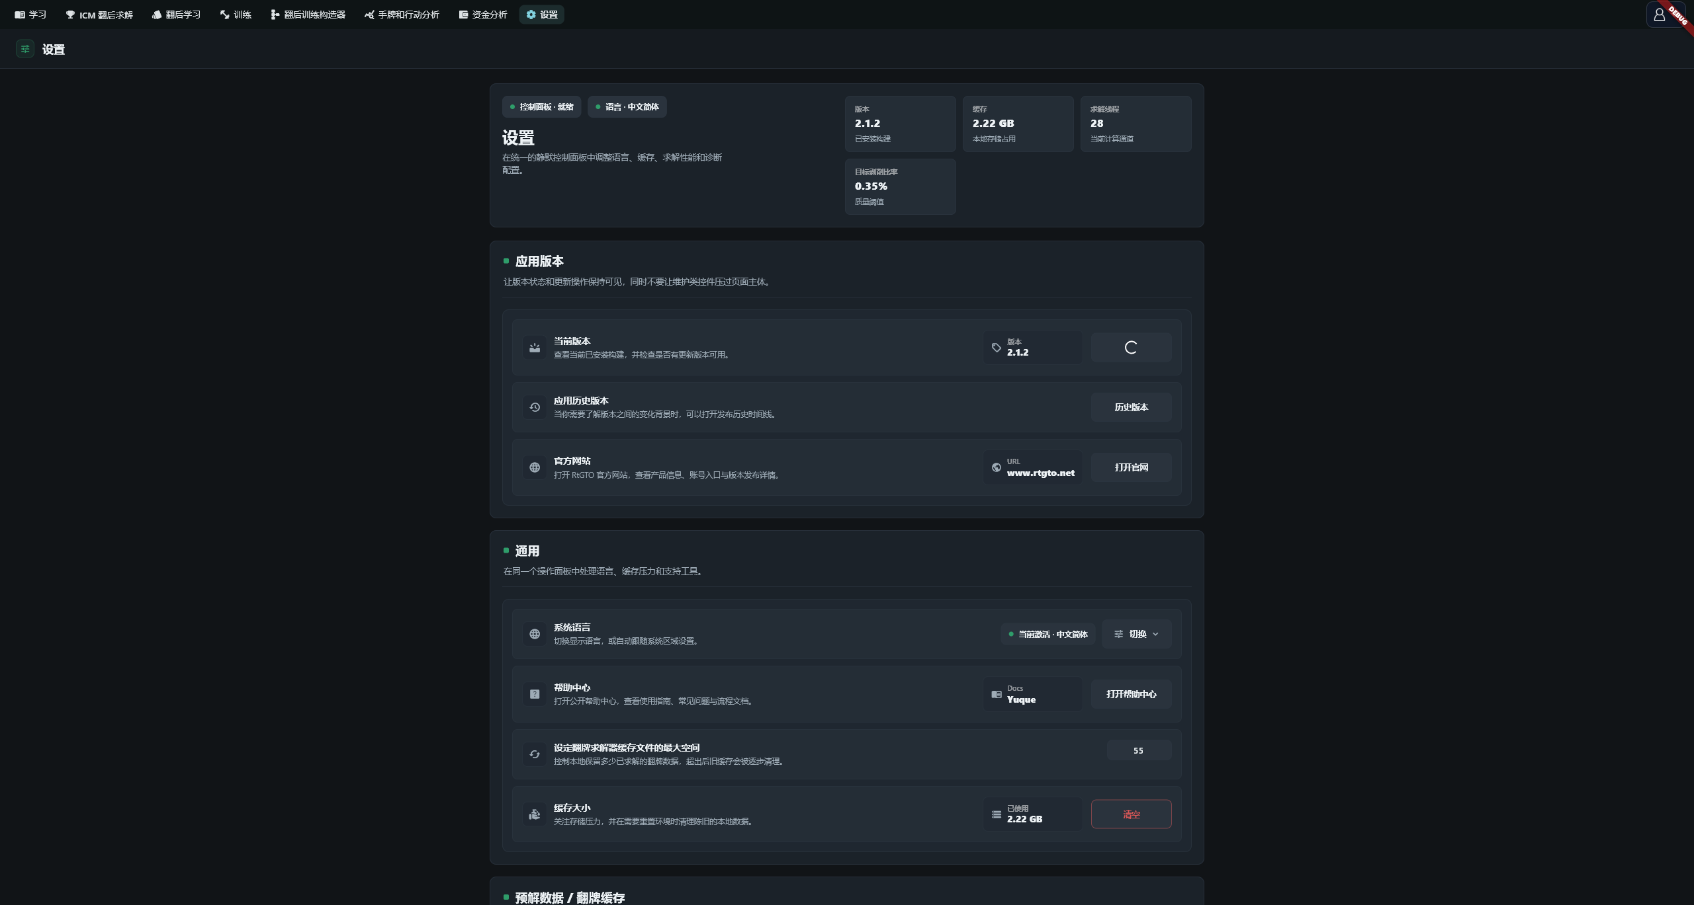This screenshot has width=1694, height=905.
Task: Open the 学习 tab
Action: (30, 15)
